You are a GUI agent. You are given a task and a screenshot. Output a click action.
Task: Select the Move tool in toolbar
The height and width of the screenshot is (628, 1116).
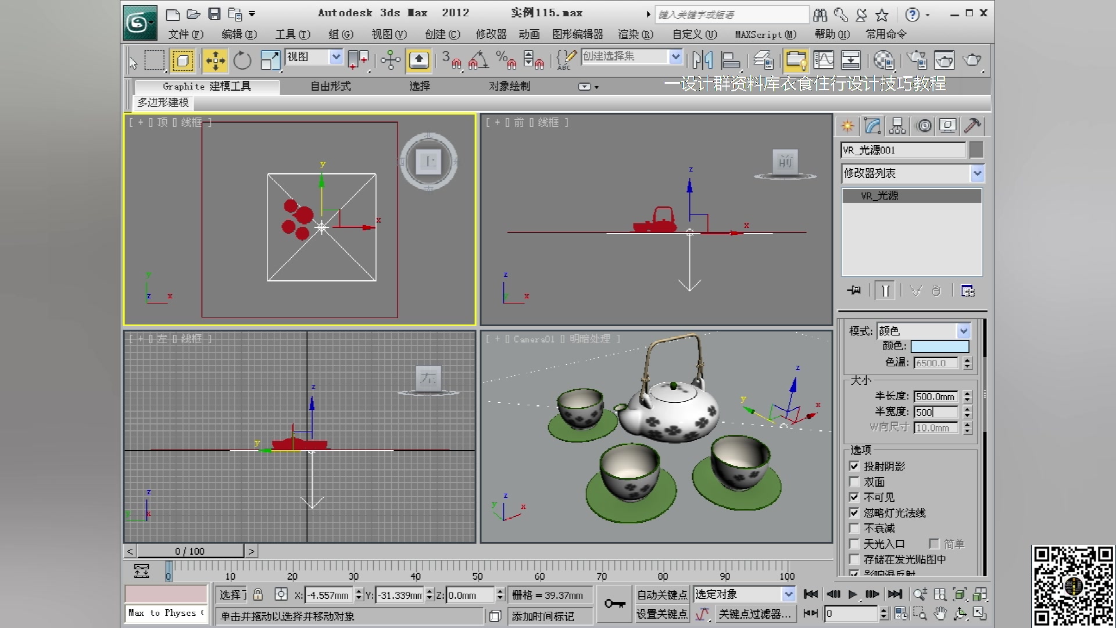click(x=215, y=60)
